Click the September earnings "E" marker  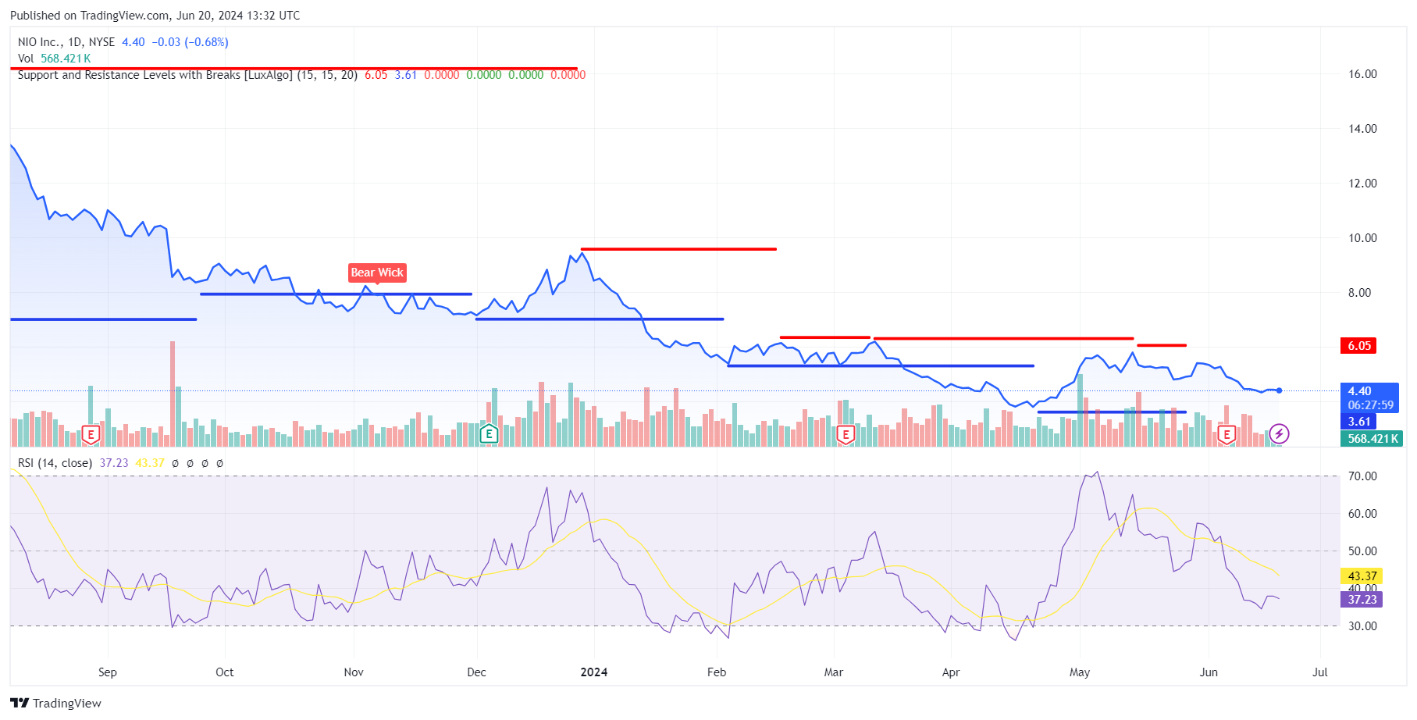[x=91, y=434]
